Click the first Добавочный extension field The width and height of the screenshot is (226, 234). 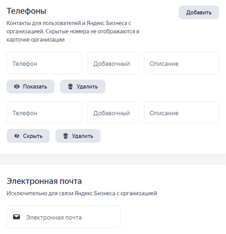pos(113,63)
